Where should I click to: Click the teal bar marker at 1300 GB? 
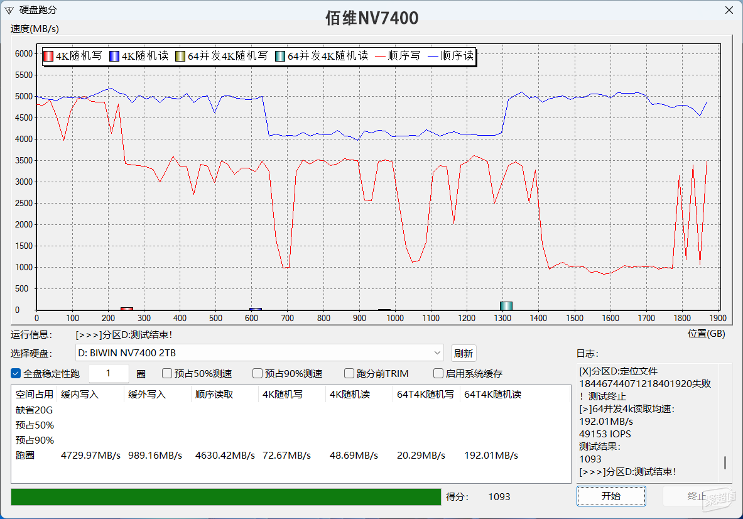coord(506,306)
